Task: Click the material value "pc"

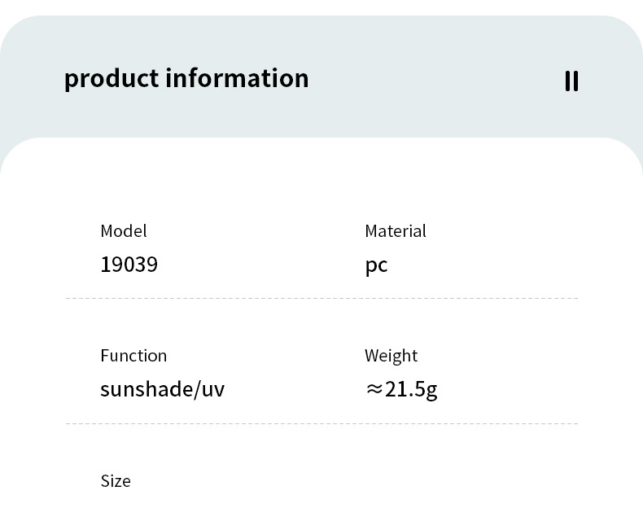Action: click(376, 265)
